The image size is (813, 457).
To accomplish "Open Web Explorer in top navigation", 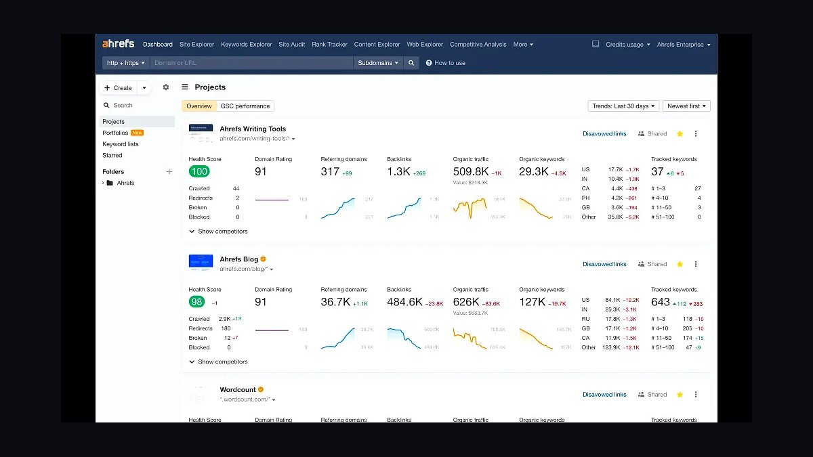I will coord(425,45).
